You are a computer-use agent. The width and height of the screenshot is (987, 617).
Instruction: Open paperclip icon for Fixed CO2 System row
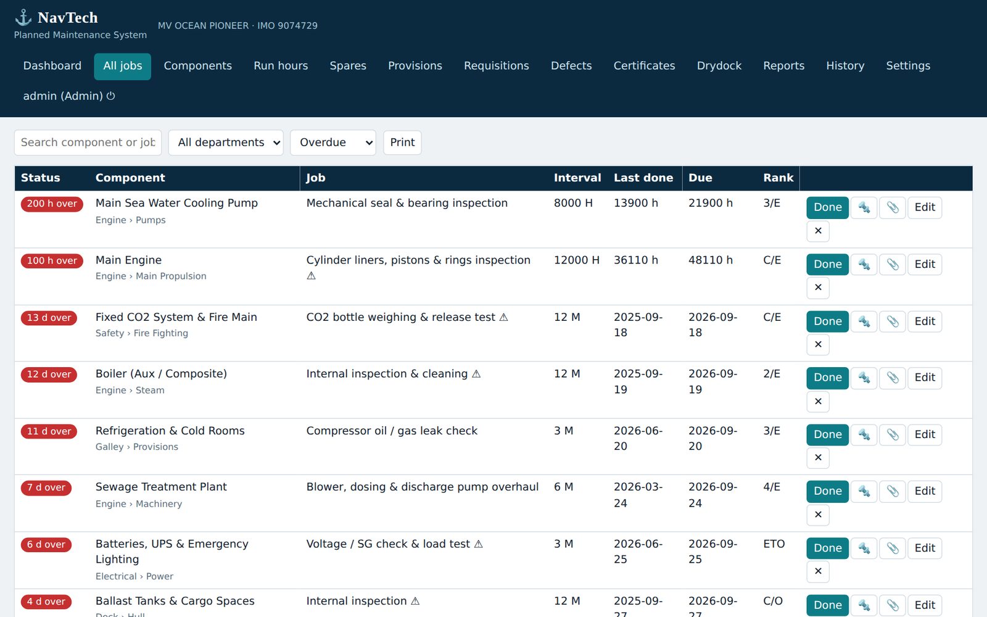pyautogui.click(x=892, y=321)
